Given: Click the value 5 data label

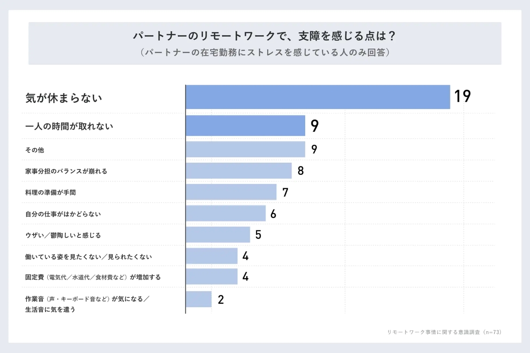Looking at the screenshot, I should pyautogui.click(x=258, y=235).
